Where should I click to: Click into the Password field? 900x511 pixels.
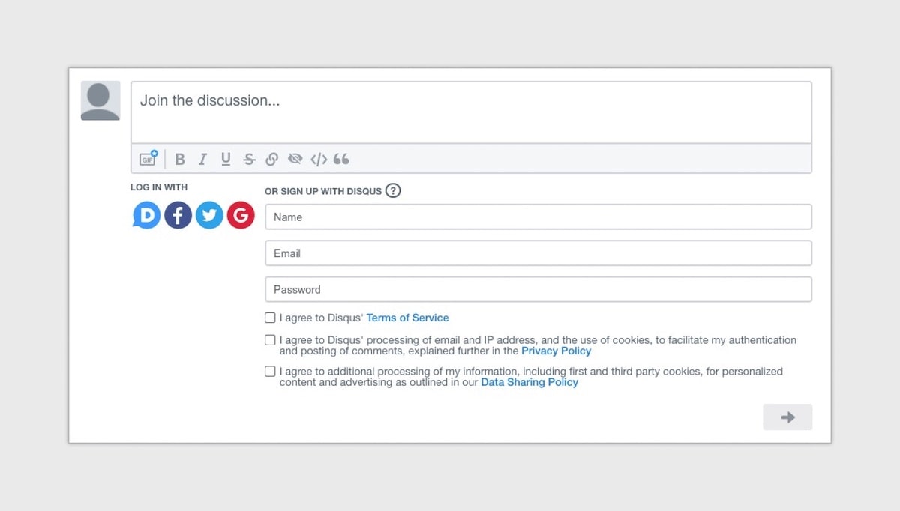538,289
